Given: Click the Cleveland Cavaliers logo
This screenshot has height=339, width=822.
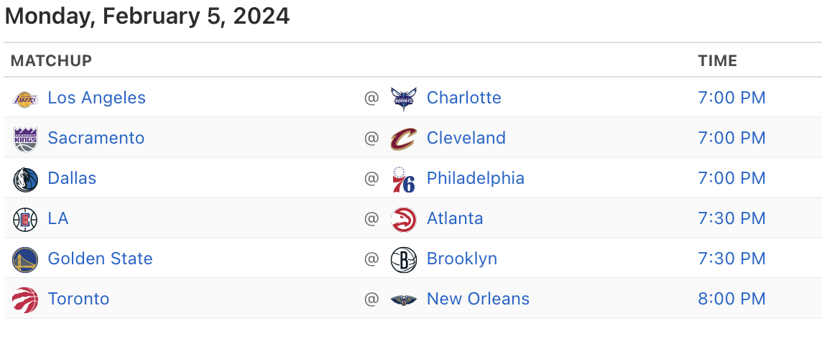Looking at the screenshot, I should coord(403,139).
